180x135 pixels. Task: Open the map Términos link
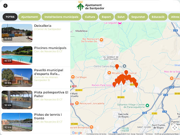pos(149,134)
